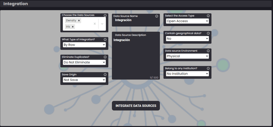273x127 pixels.
Task: Open the Open Access type dropdown
Action: [187, 21]
